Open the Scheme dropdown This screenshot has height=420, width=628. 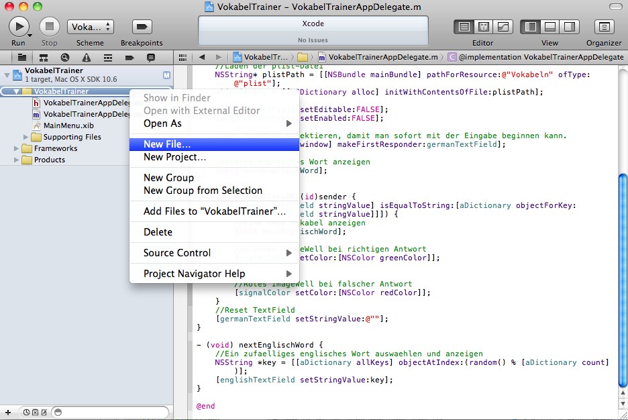click(90, 27)
